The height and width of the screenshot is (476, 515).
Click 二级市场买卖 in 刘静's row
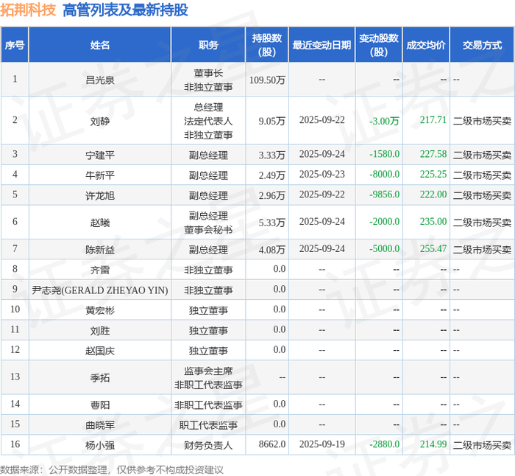tap(482, 121)
